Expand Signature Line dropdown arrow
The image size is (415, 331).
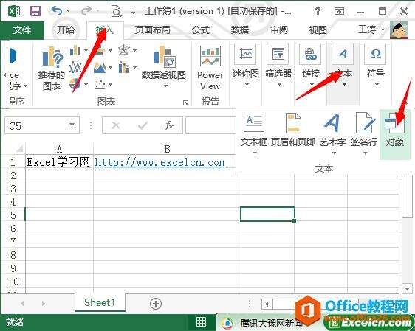click(365, 153)
